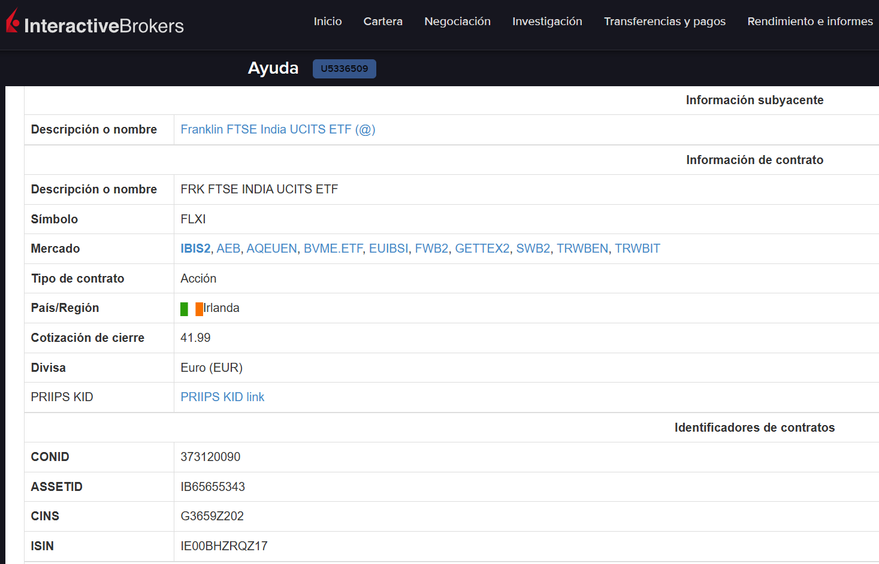Click the País/Región row label

[65, 308]
